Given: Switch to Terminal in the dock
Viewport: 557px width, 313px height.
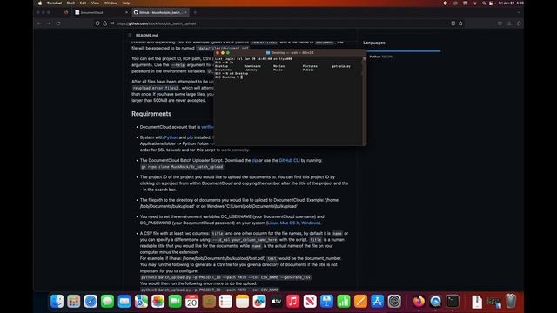Looking at the screenshot, I should [453, 302].
